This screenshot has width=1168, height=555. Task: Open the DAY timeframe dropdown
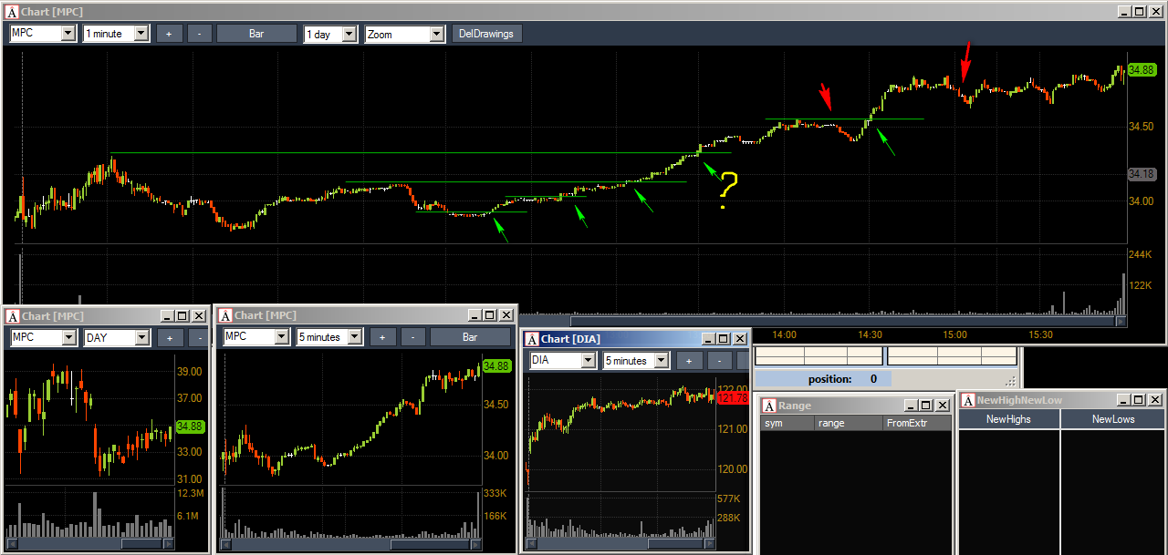pyautogui.click(x=117, y=338)
